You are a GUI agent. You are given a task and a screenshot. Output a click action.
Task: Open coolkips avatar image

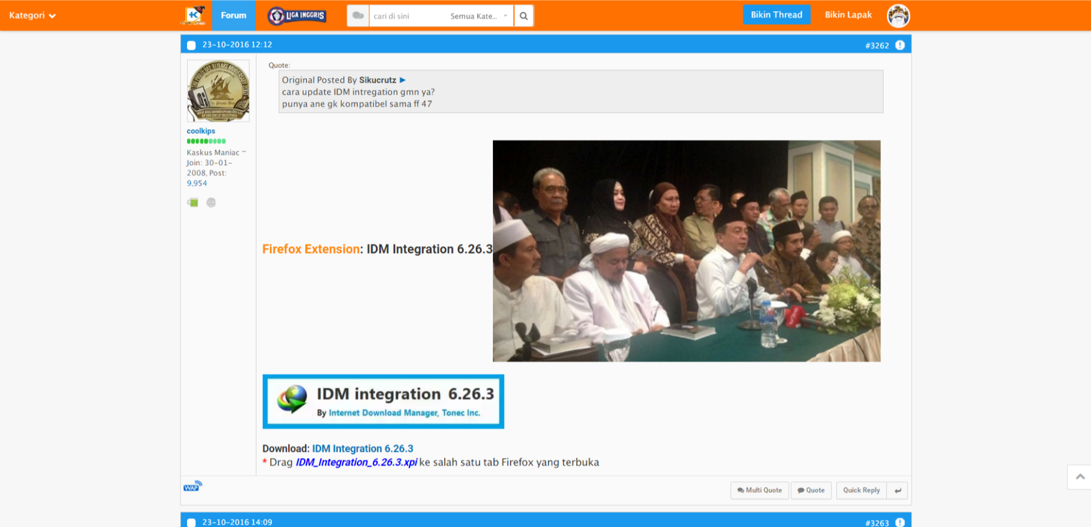(x=218, y=90)
